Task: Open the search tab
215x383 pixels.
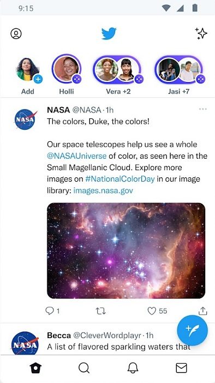Action: [84, 368]
